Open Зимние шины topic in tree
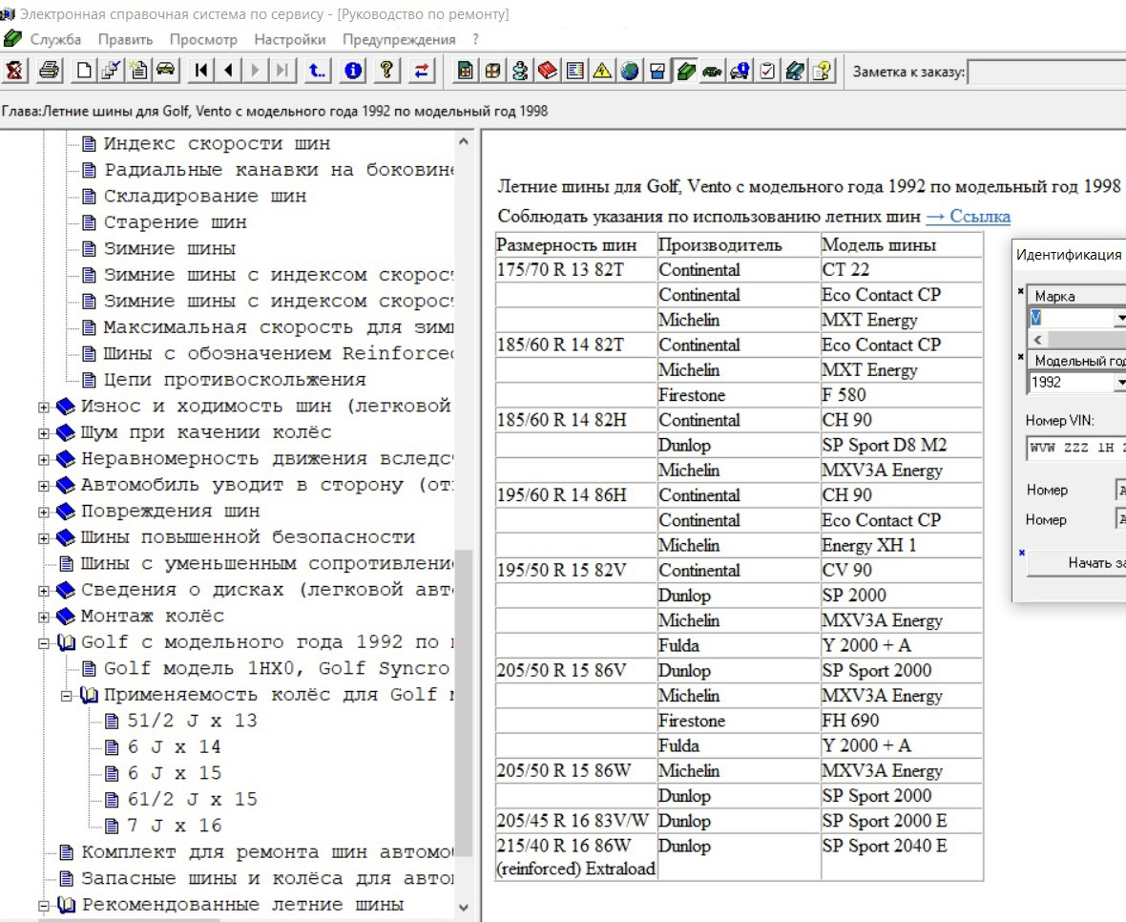 click(x=170, y=248)
